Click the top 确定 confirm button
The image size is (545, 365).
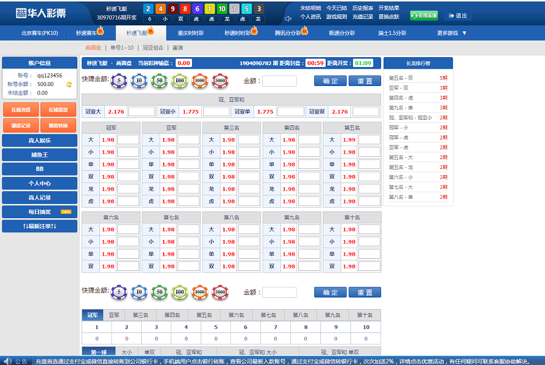[x=330, y=81]
